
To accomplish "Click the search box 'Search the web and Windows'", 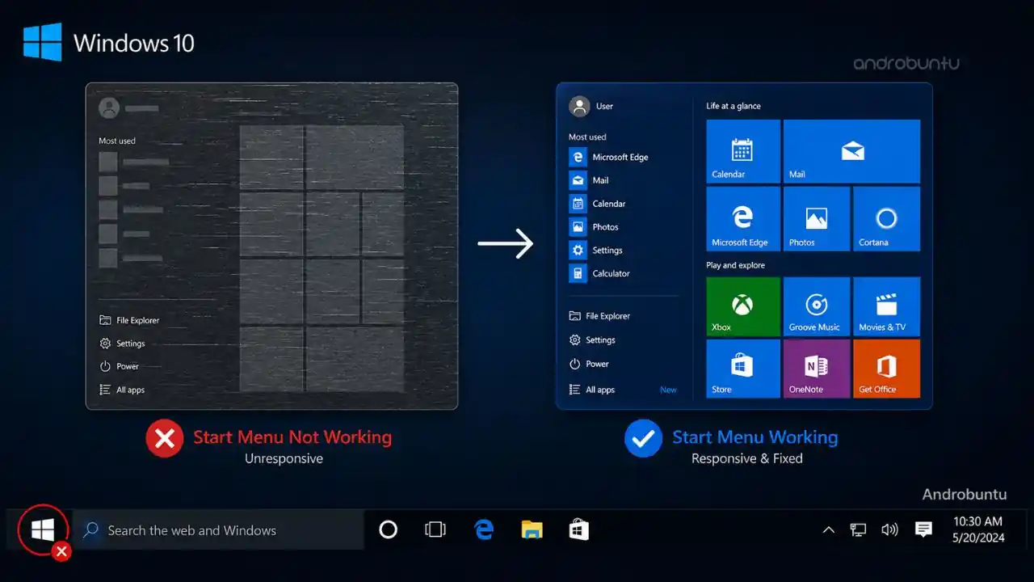I will point(218,530).
